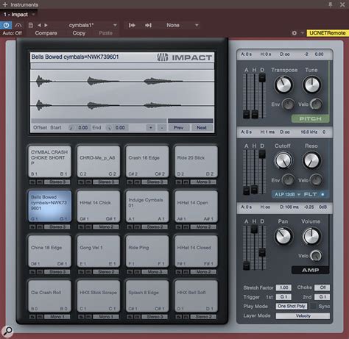Click the Start offset value field 0.00
The image size is (349, 339).
pyautogui.click(x=82, y=128)
